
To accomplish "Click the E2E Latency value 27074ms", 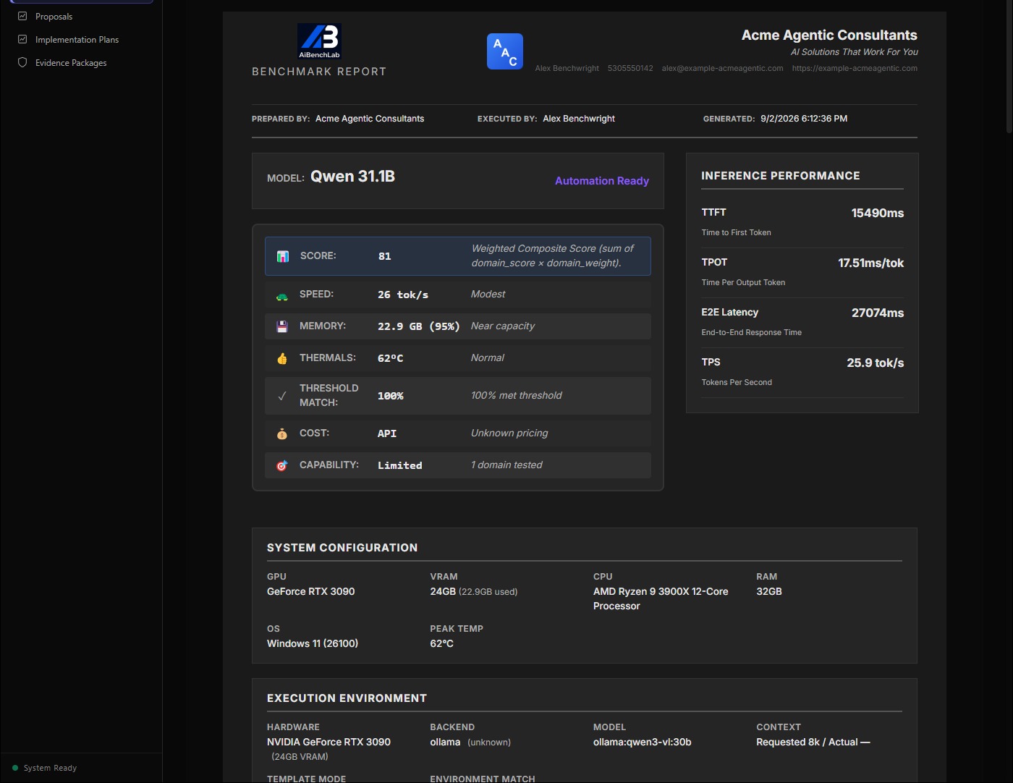I will coord(878,313).
